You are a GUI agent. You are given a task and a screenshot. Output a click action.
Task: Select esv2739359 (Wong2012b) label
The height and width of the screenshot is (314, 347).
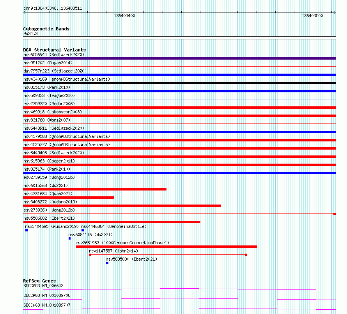pyautogui.click(x=49, y=177)
